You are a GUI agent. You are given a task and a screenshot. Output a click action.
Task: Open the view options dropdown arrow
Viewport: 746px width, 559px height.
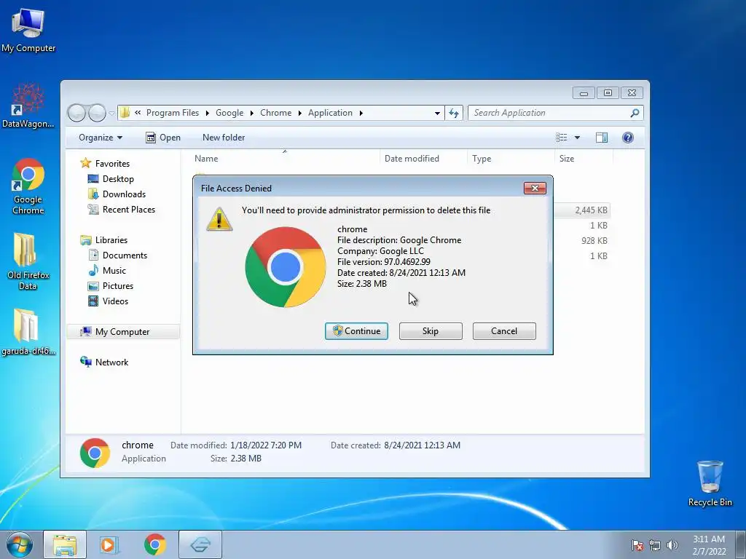pyautogui.click(x=577, y=138)
